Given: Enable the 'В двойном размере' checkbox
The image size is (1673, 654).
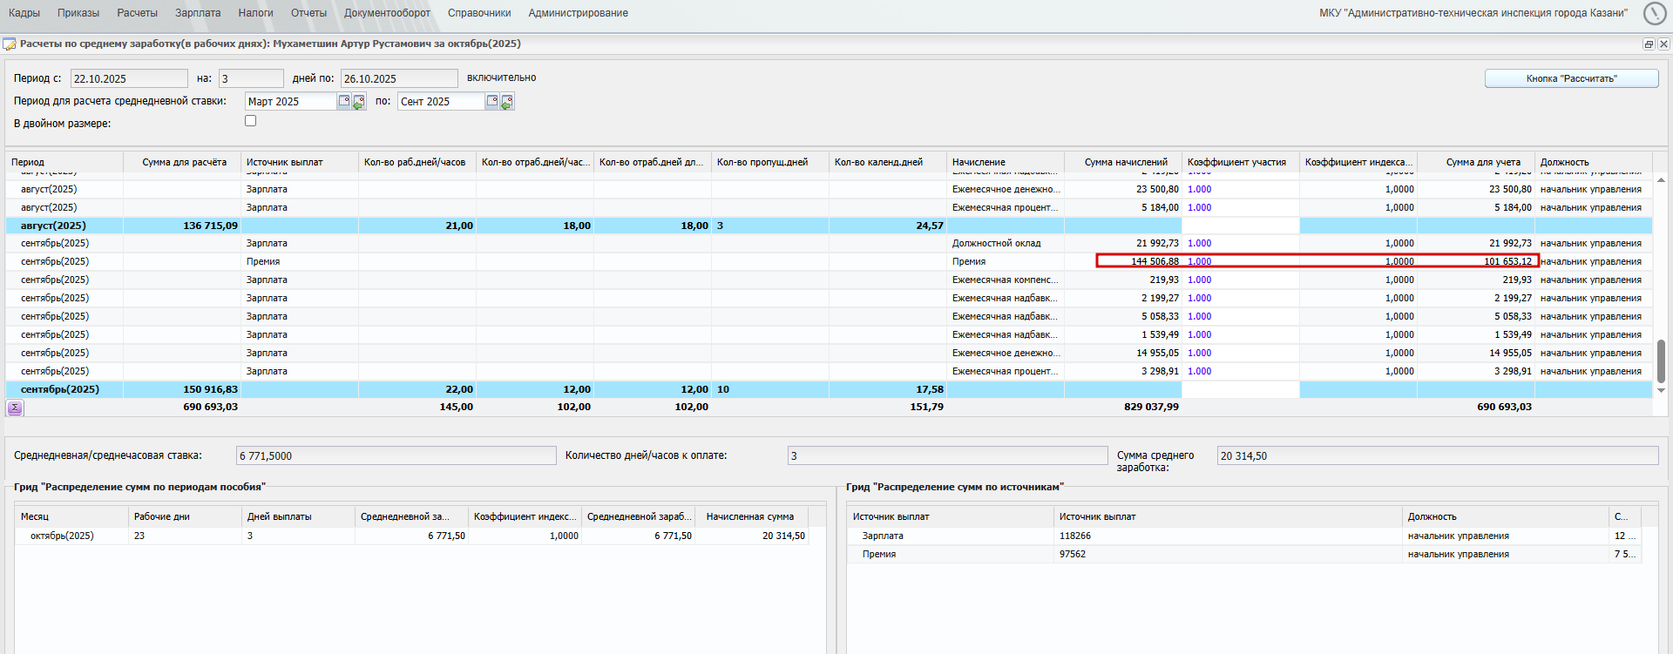Looking at the screenshot, I should pyautogui.click(x=251, y=121).
